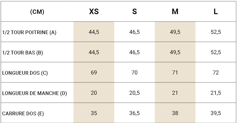Select the S back length value 70
The height and width of the screenshot is (123, 237).
coord(135,73)
